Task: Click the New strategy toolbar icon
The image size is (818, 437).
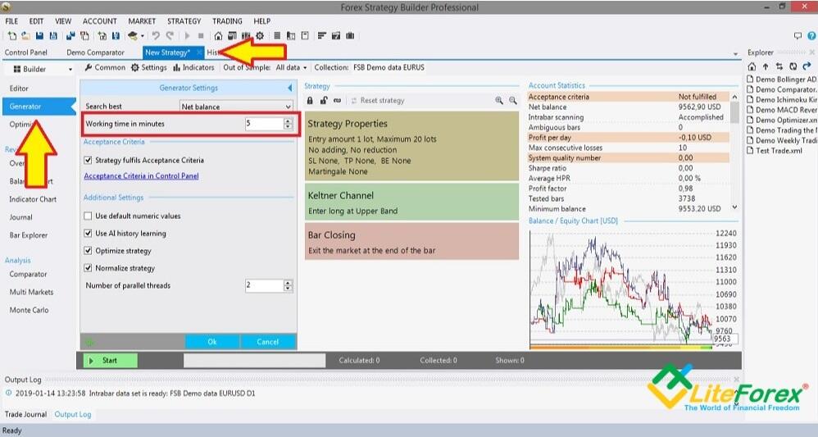Action: point(12,36)
